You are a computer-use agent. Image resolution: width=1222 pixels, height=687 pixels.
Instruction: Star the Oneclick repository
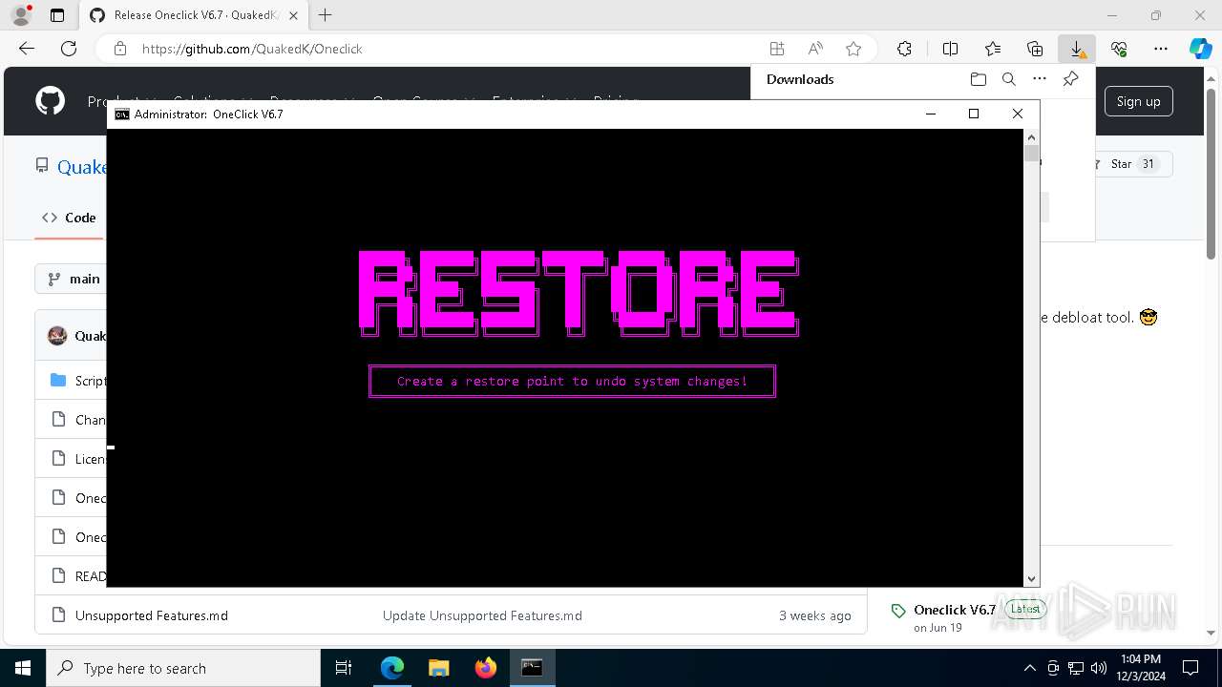point(1132,164)
